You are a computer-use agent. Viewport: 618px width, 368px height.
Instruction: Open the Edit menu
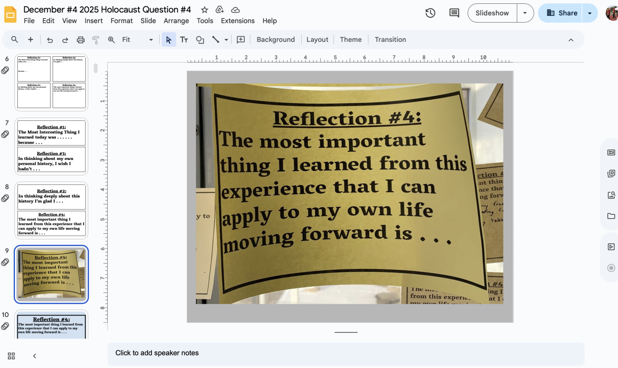(x=48, y=21)
